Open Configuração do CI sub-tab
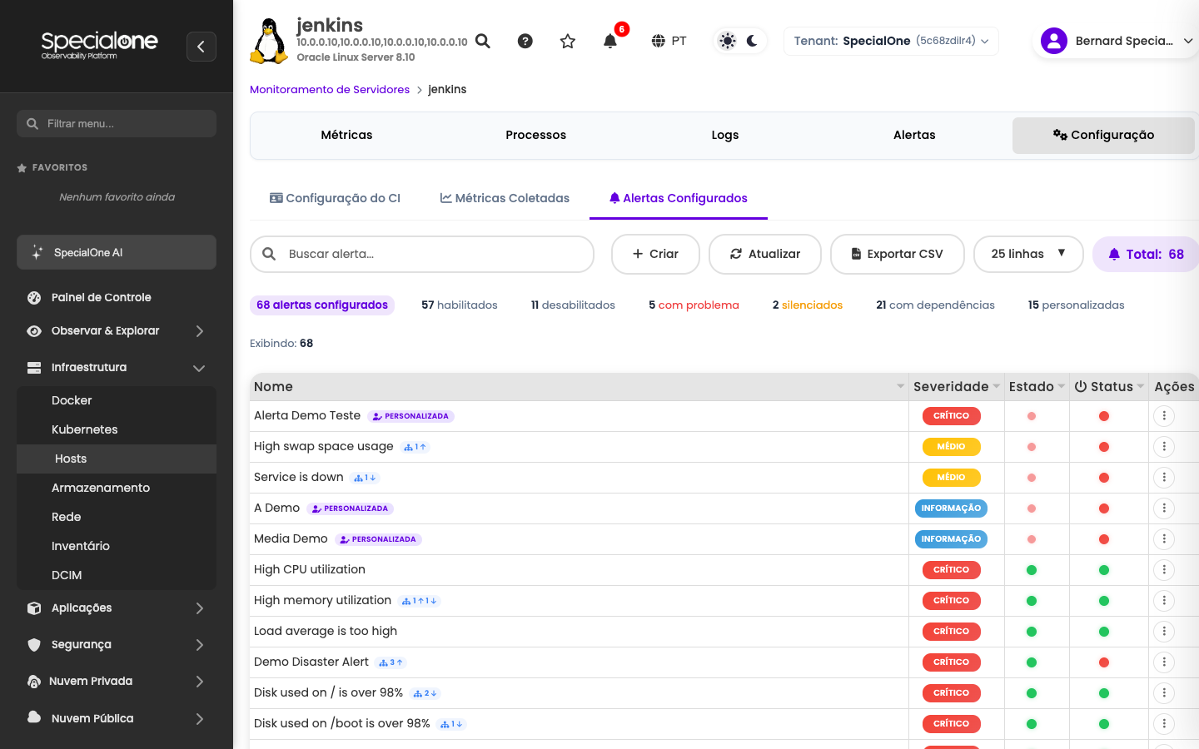 pyautogui.click(x=335, y=198)
